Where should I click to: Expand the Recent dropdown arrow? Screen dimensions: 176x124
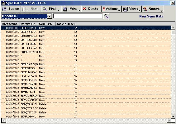(162, 11)
